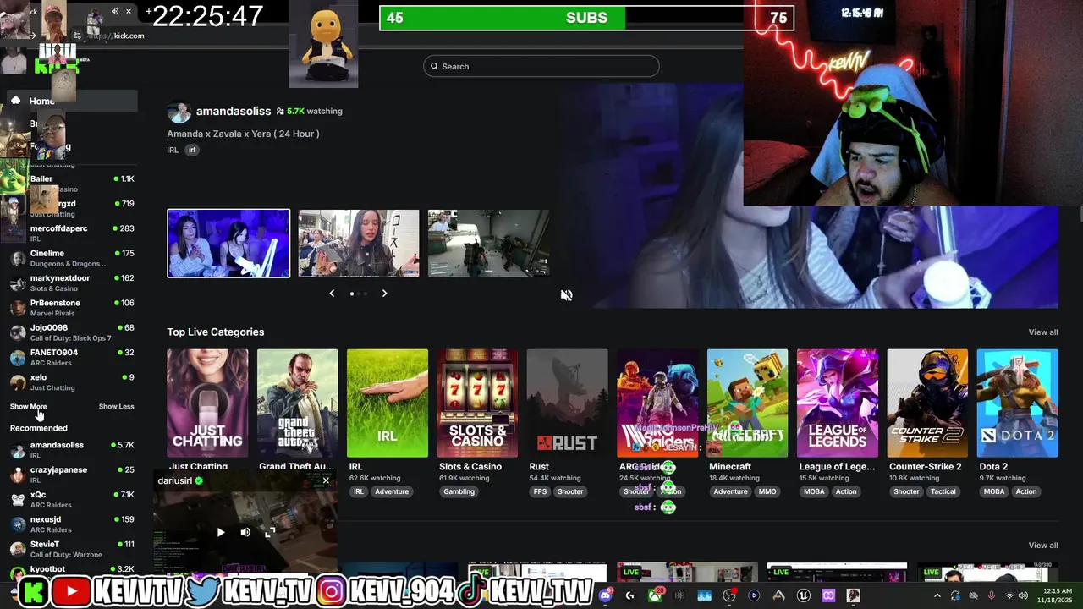
Task: Open Cinelime channel in following list
Action: coord(72,258)
